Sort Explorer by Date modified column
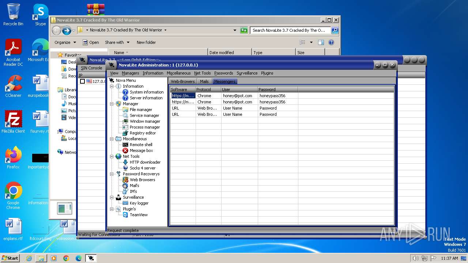The image size is (468, 263). point(230,53)
